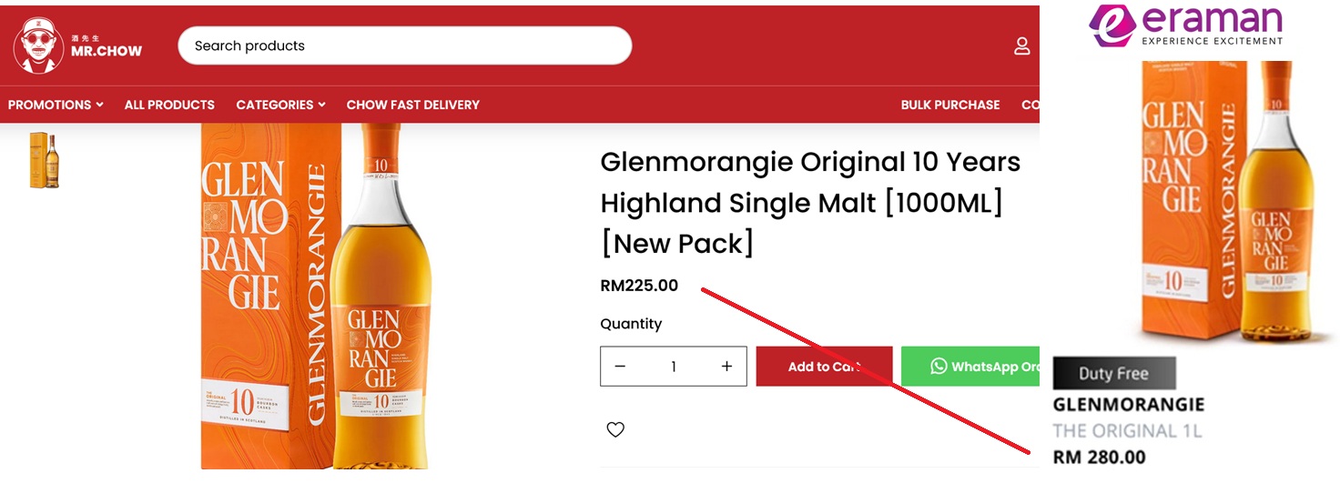The width and height of the screenshot is (1340, 483).
Task: Focus the Search products field
Action: point(404,45)
